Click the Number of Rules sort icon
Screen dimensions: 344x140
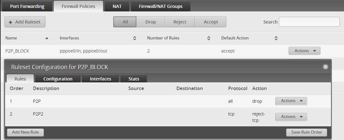[x=209, y=38]
